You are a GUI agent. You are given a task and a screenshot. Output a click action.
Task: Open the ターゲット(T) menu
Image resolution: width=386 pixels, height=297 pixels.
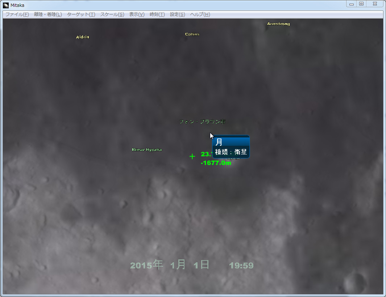[x=81, y=14]
